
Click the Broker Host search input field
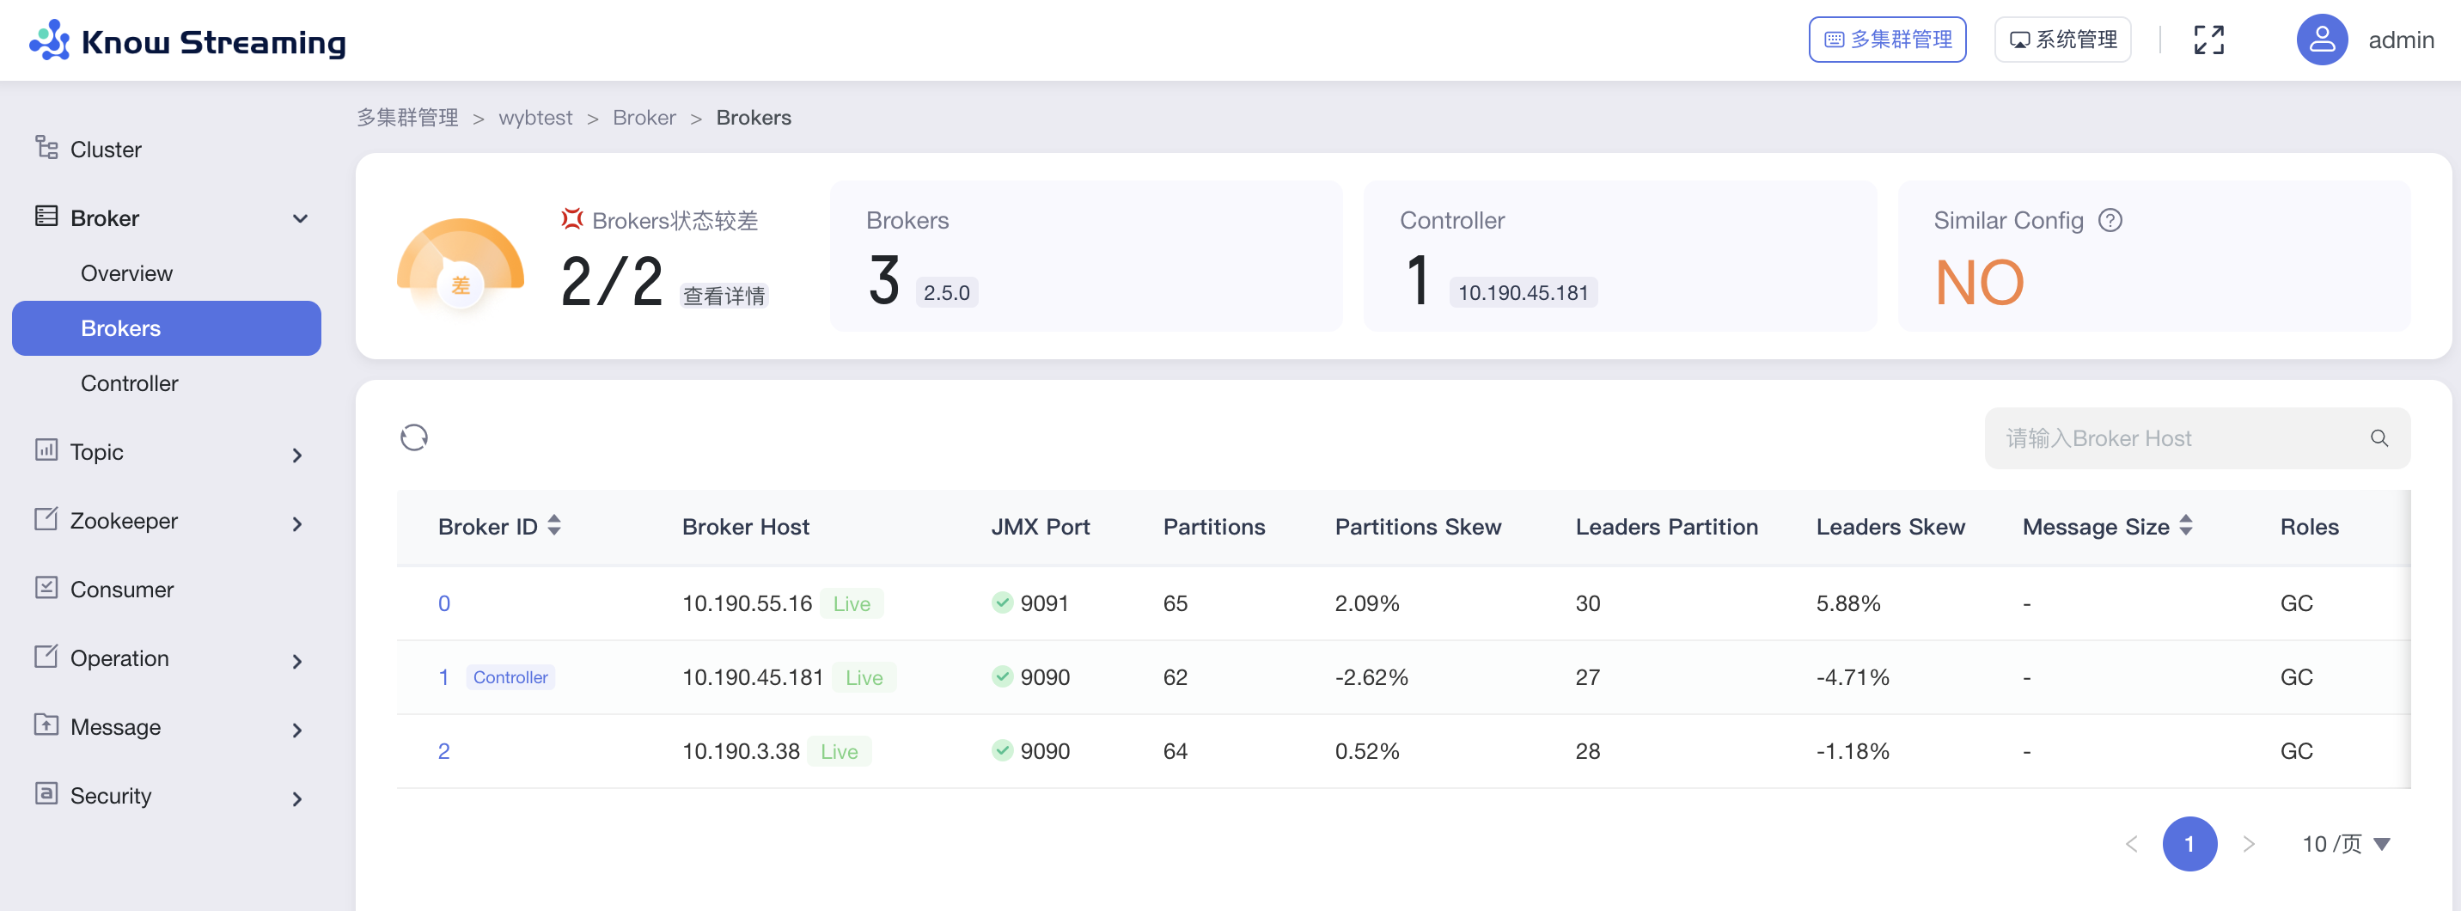click(2178, 439)
